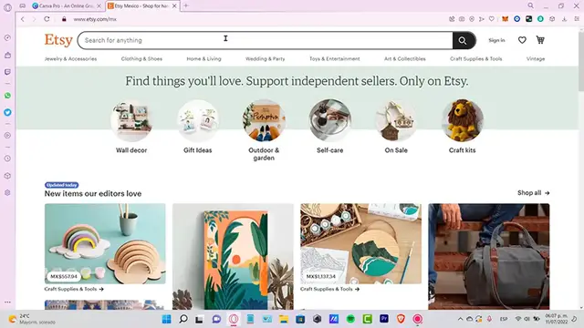
Task: Open Home & Living category
Action: coord(203,58)
